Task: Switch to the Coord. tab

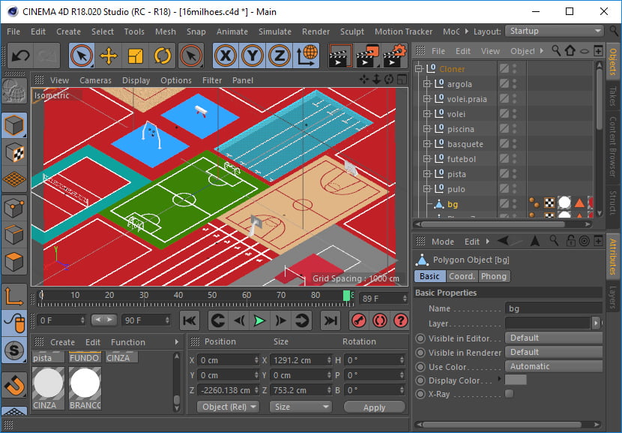Action: [x=462, y=276]
